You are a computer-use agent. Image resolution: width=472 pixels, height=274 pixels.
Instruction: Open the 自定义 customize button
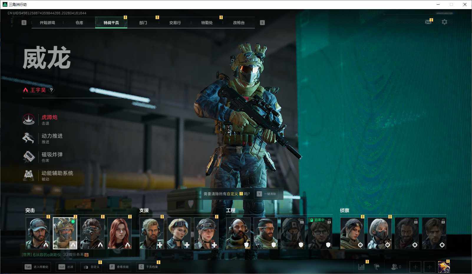(91, 267)
